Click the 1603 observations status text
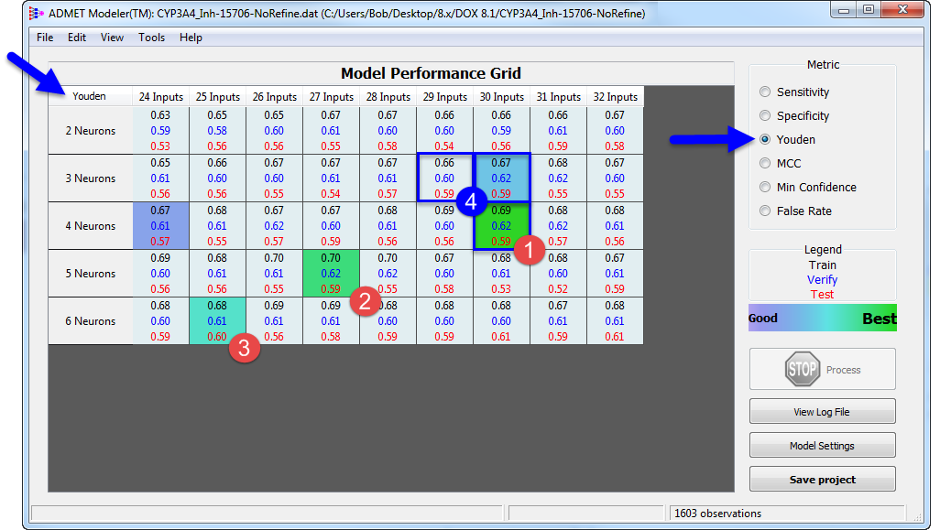The width and height of the screenshot is (940, 530). click(717, 514)
